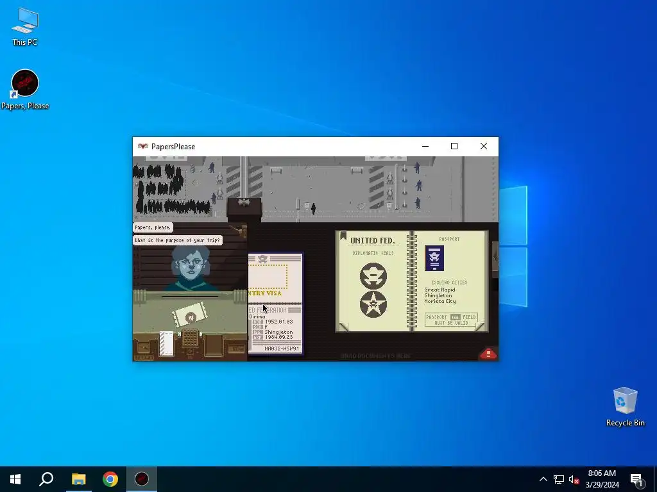Click PapersPlease taskbar button
657x492 pixels.
(x=142, y=479)
